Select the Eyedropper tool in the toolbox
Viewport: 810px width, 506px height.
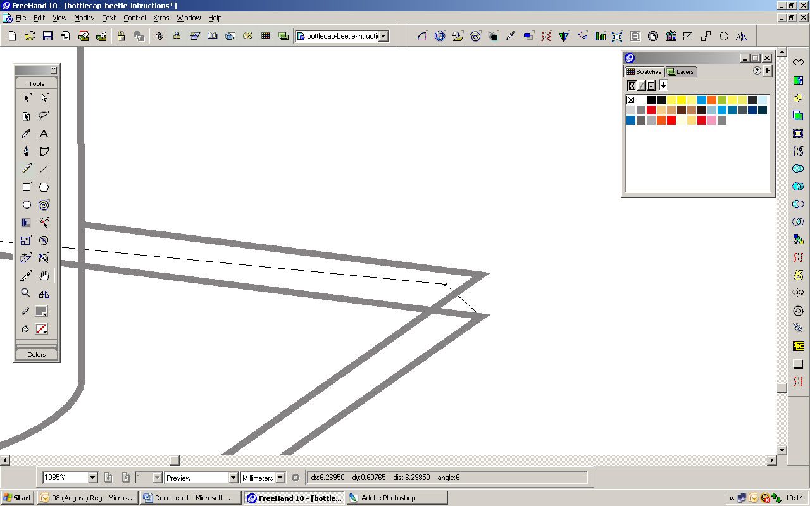point(26,133)
